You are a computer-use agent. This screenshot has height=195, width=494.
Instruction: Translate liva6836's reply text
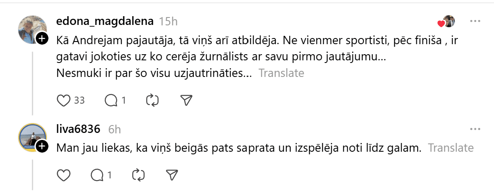tap(451, 148)
